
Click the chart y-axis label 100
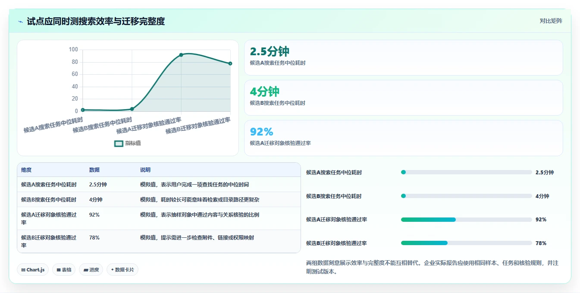click(73, 50)
